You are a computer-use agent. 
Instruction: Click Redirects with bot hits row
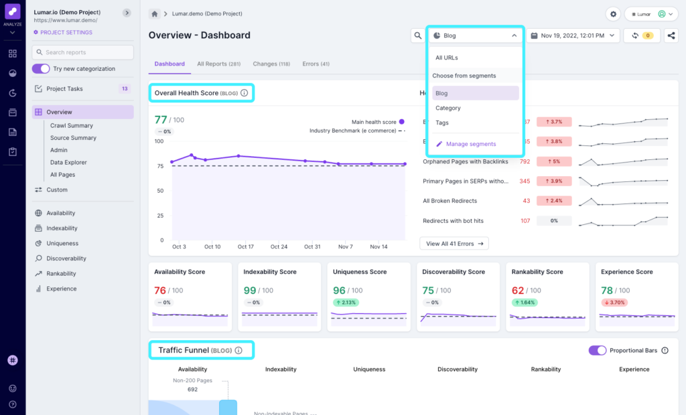click(x=545, y=221)
